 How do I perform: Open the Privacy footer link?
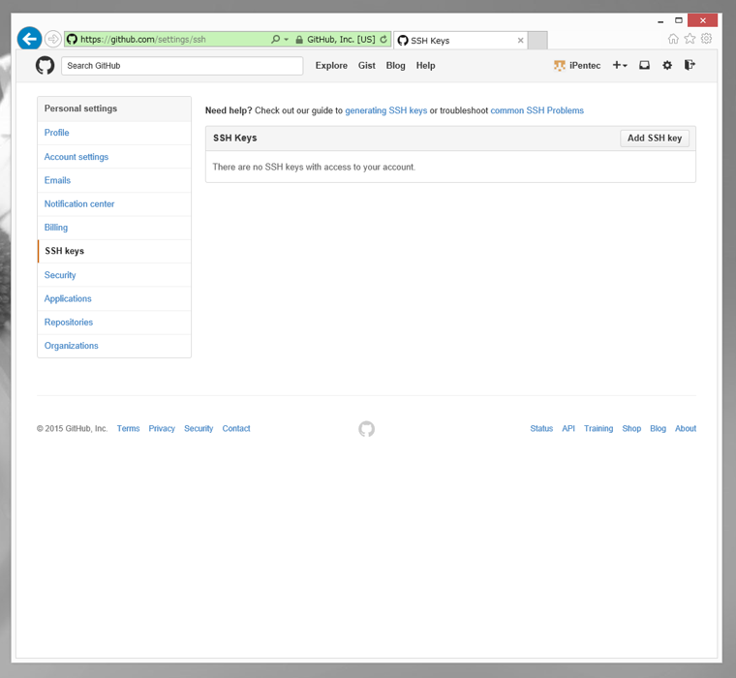point(162,428)
